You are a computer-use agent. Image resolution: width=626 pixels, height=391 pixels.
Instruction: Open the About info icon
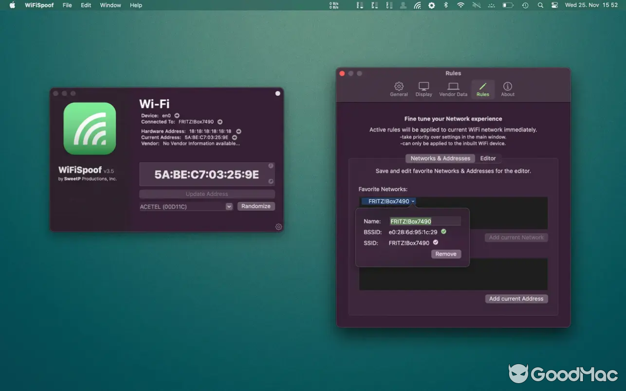(507, 89)
